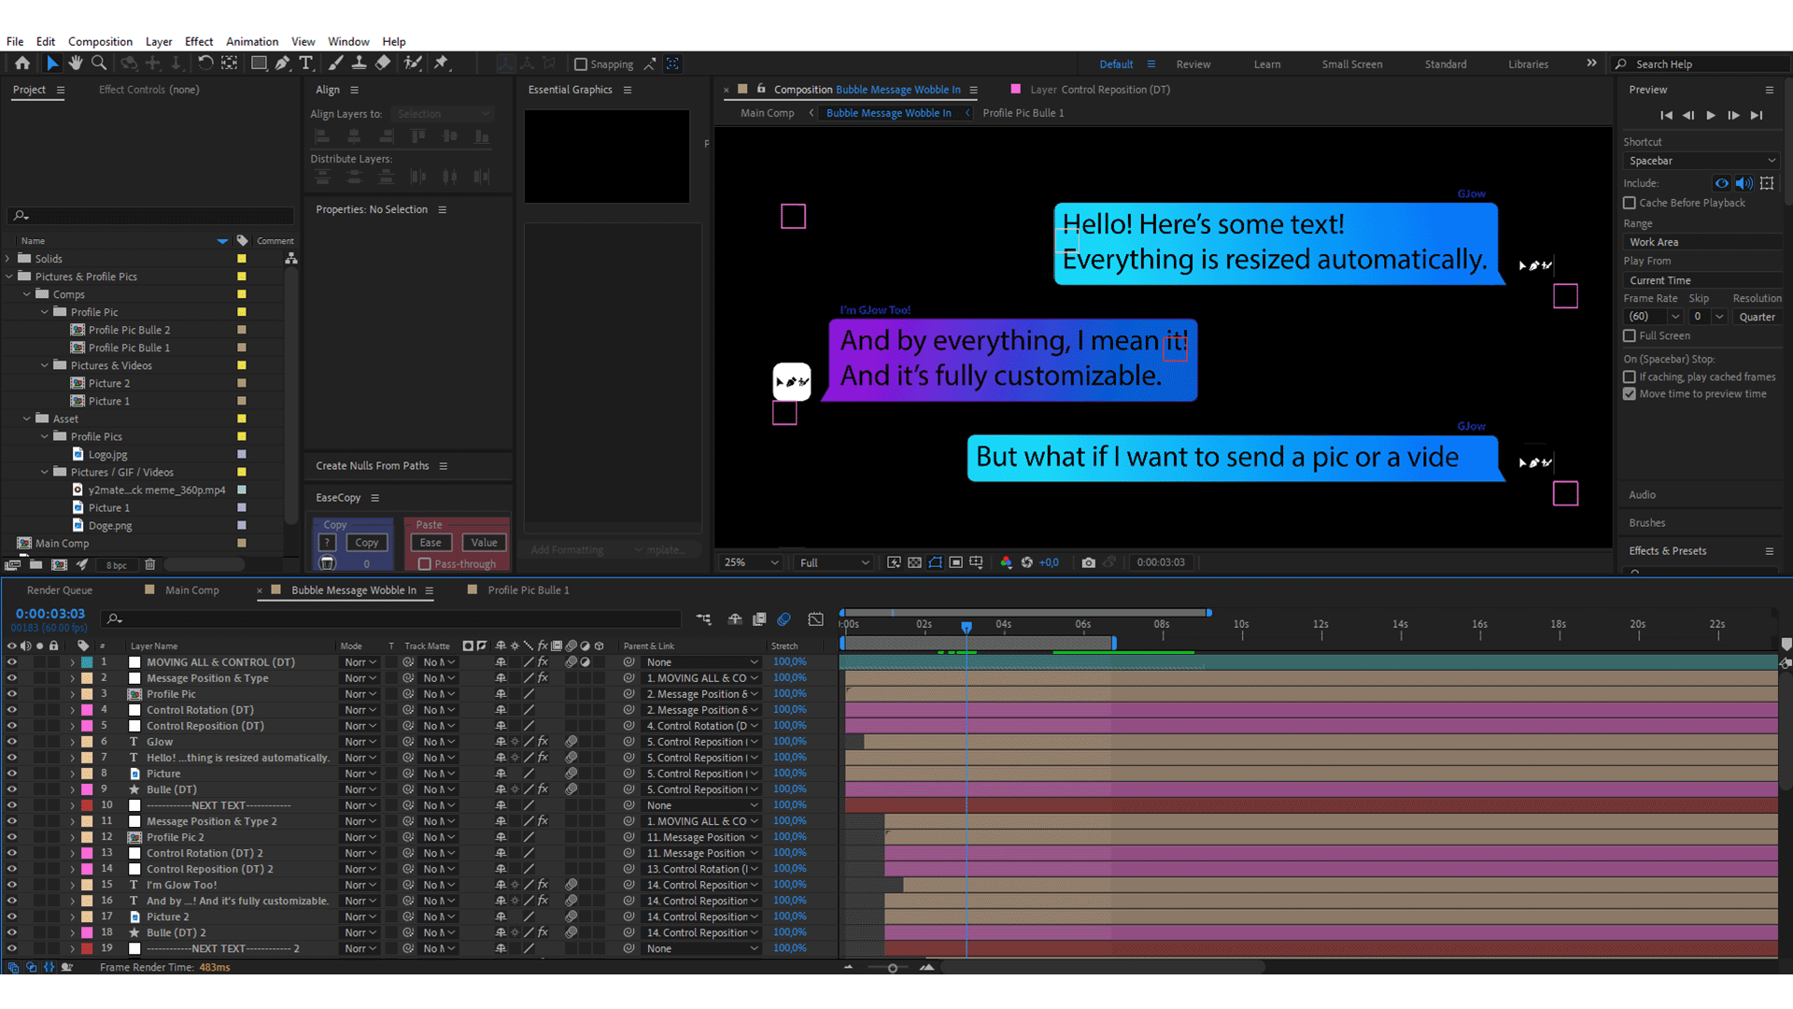Pick the Rectangle shape tool
The height and width of the screenshot is (1009, 1793).
point(259,64)
